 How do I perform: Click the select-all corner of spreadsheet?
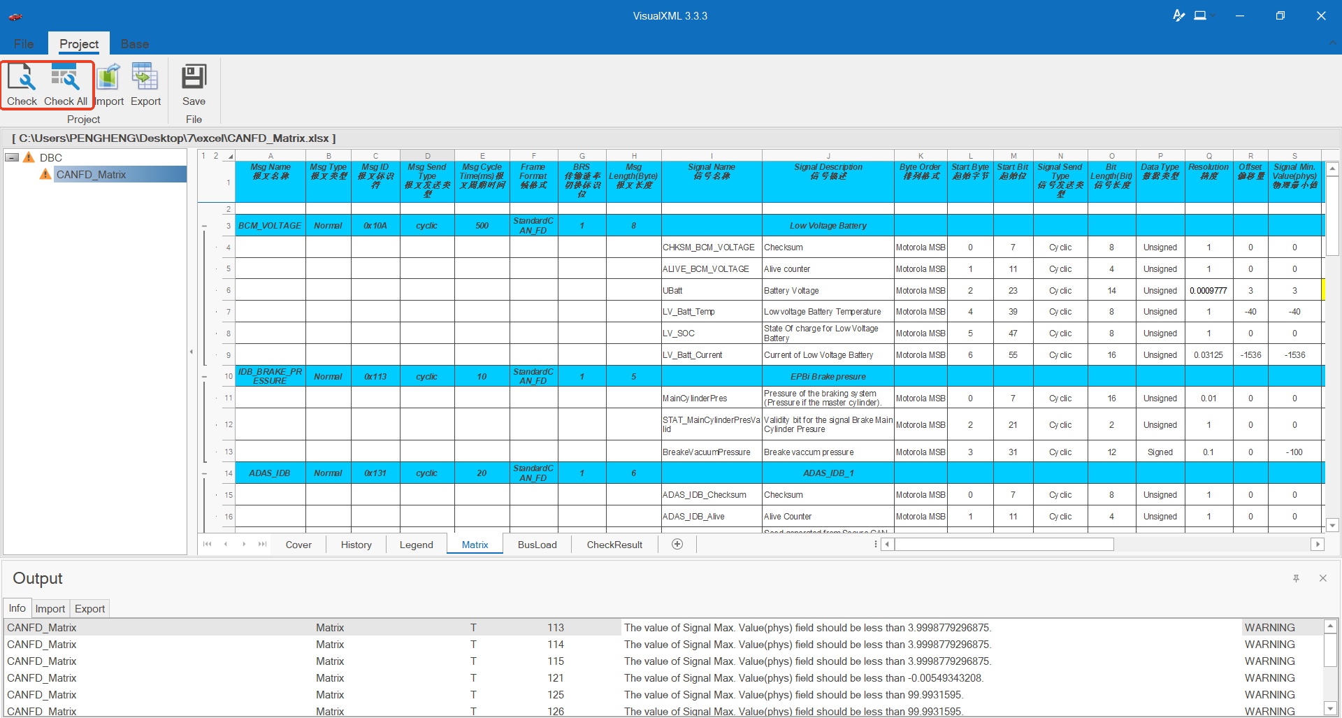[229, 157]
